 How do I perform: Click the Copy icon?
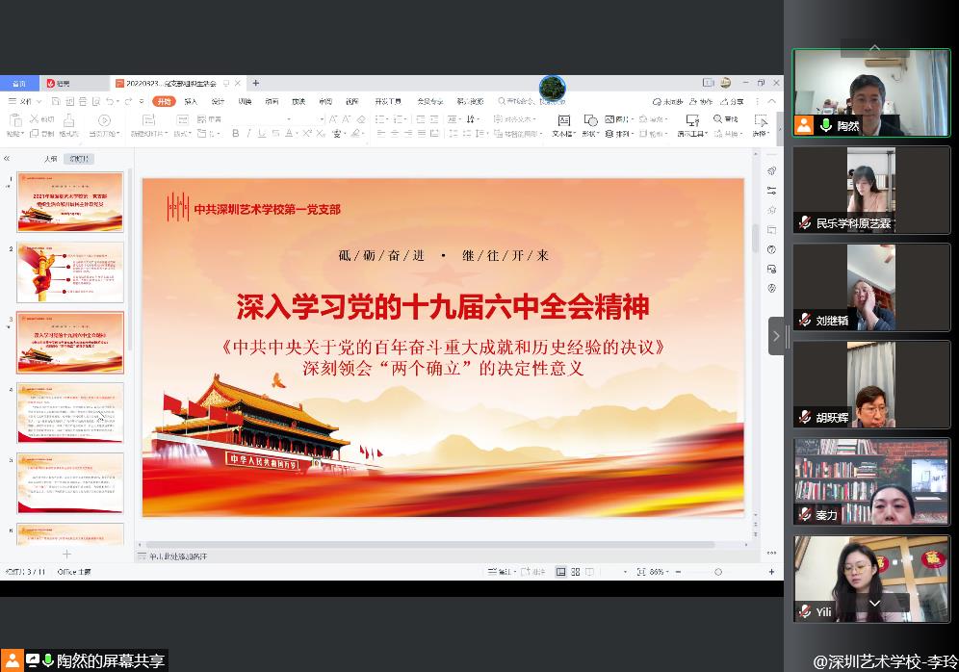coord(35,133)
